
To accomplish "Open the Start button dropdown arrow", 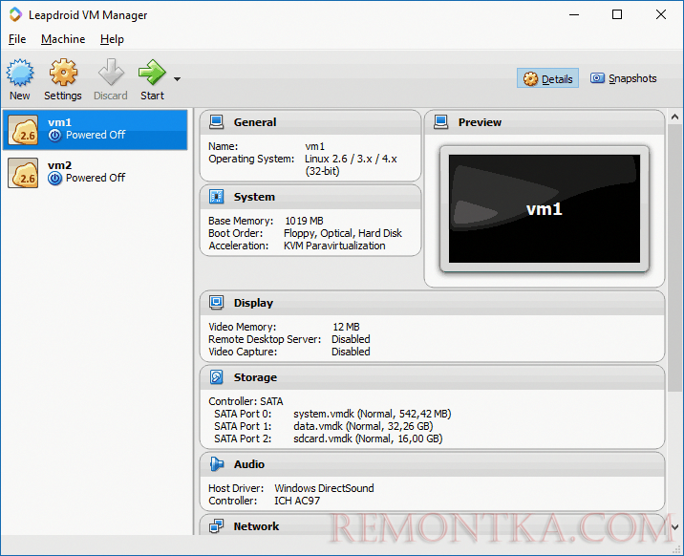I will pyautogui.click(x=177, y=79).
